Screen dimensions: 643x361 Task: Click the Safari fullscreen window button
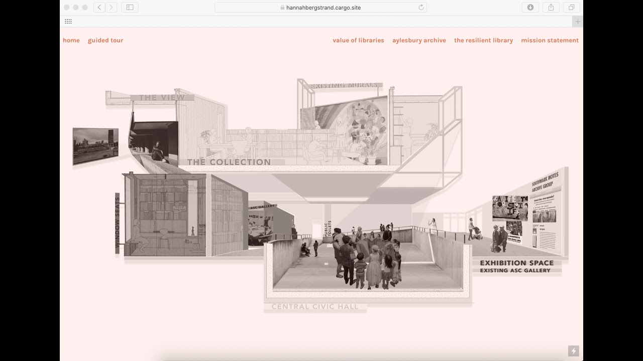(85, 7)
